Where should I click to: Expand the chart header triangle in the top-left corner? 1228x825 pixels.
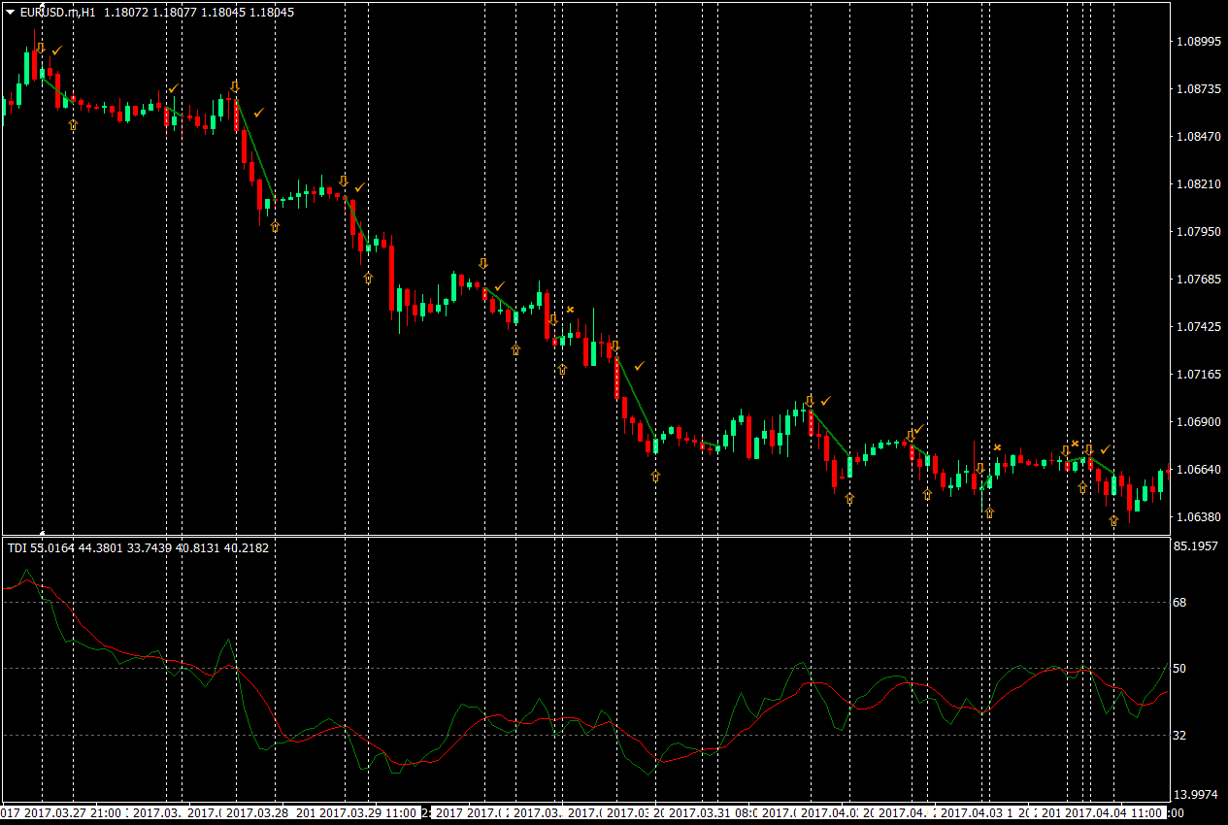tap(10, 13)
